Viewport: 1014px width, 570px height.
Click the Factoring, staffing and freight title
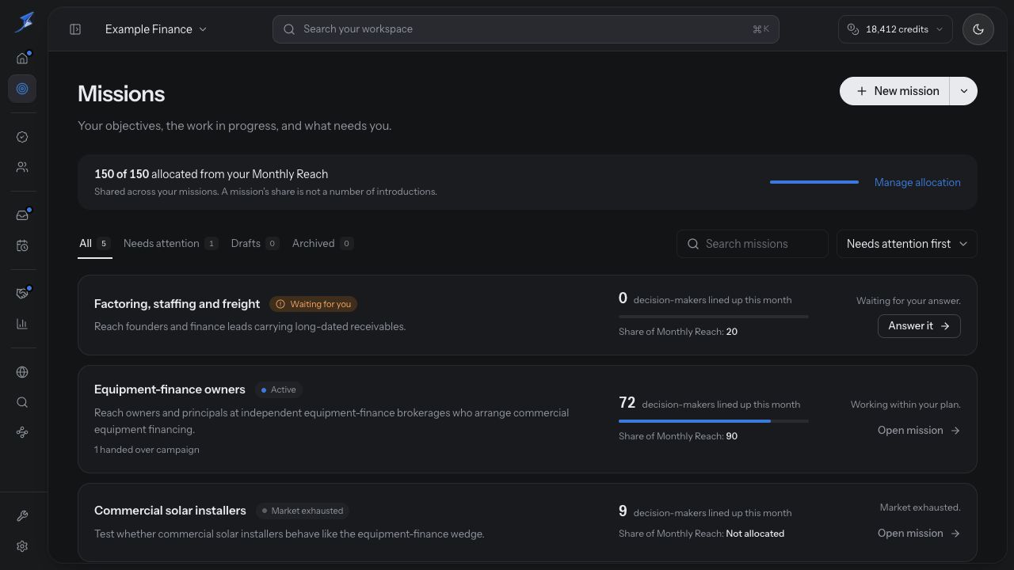pos(177,304)
